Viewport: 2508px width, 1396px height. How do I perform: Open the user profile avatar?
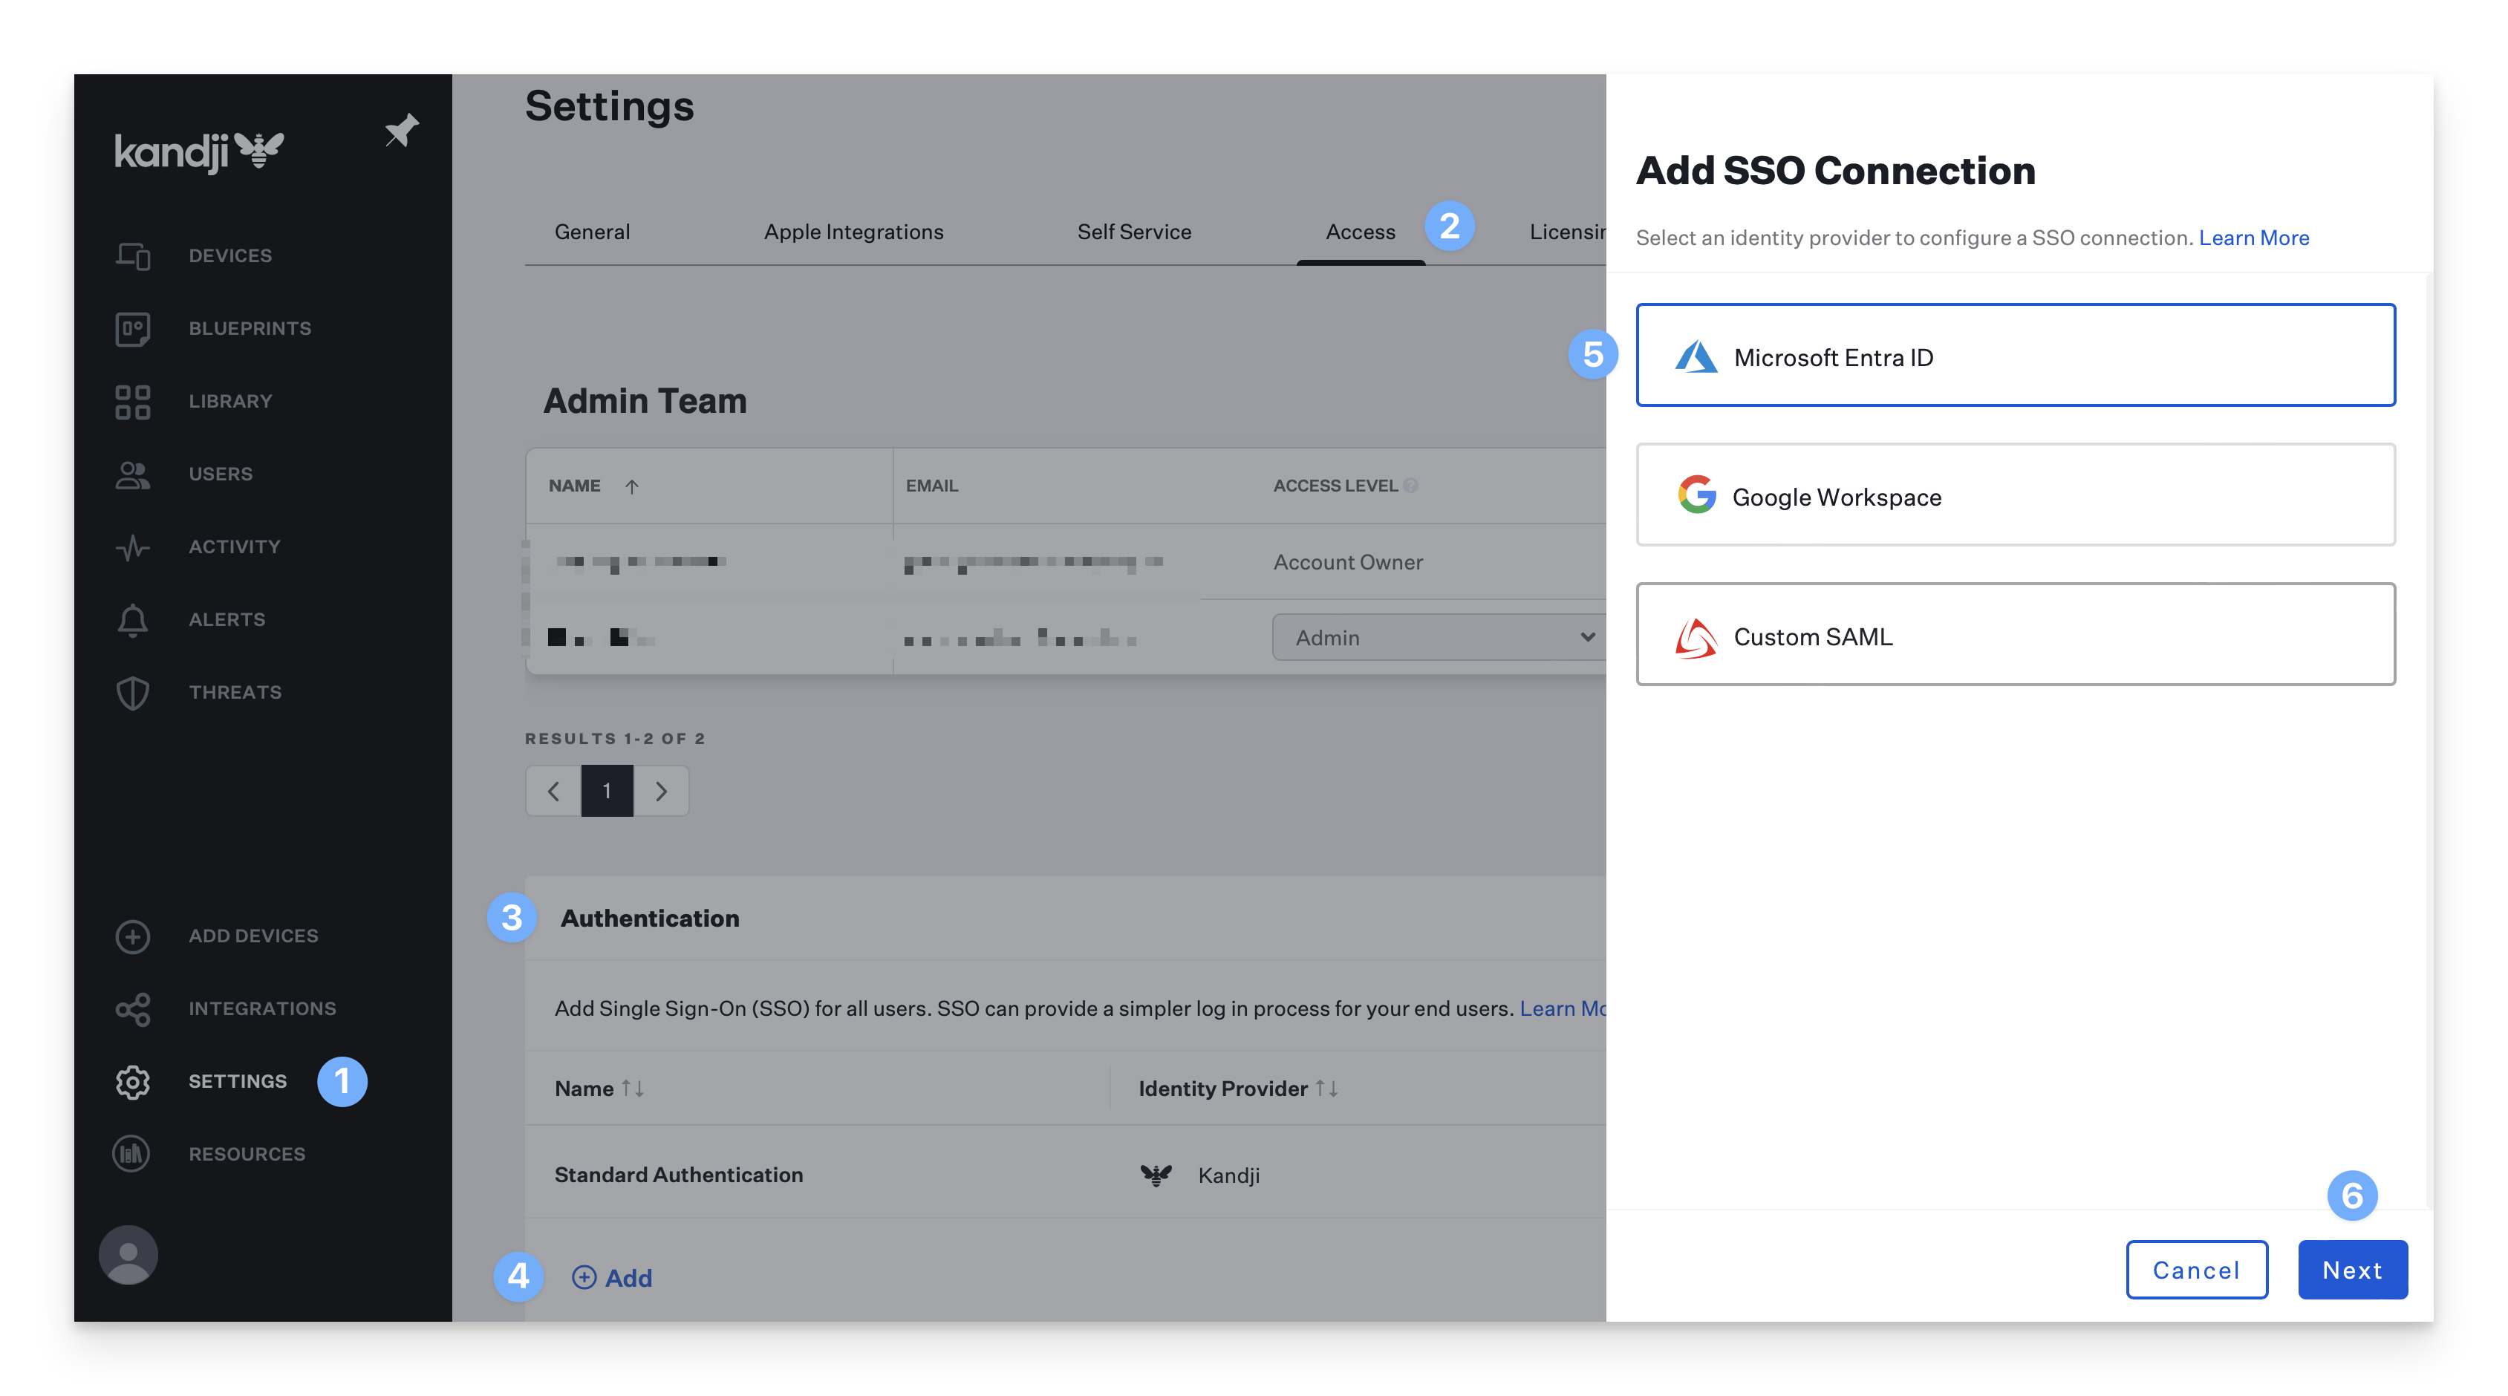click(x=128, y=1255)
